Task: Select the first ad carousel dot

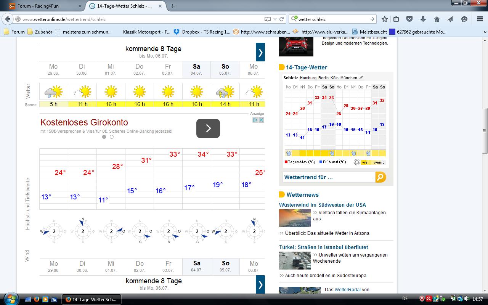Action: pyautogui.click(x=104, y=137)
